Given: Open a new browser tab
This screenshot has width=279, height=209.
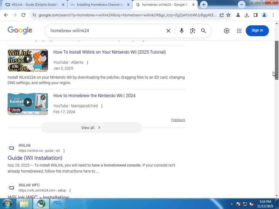Looking at the screenshot, I should (x=204, y=5).
